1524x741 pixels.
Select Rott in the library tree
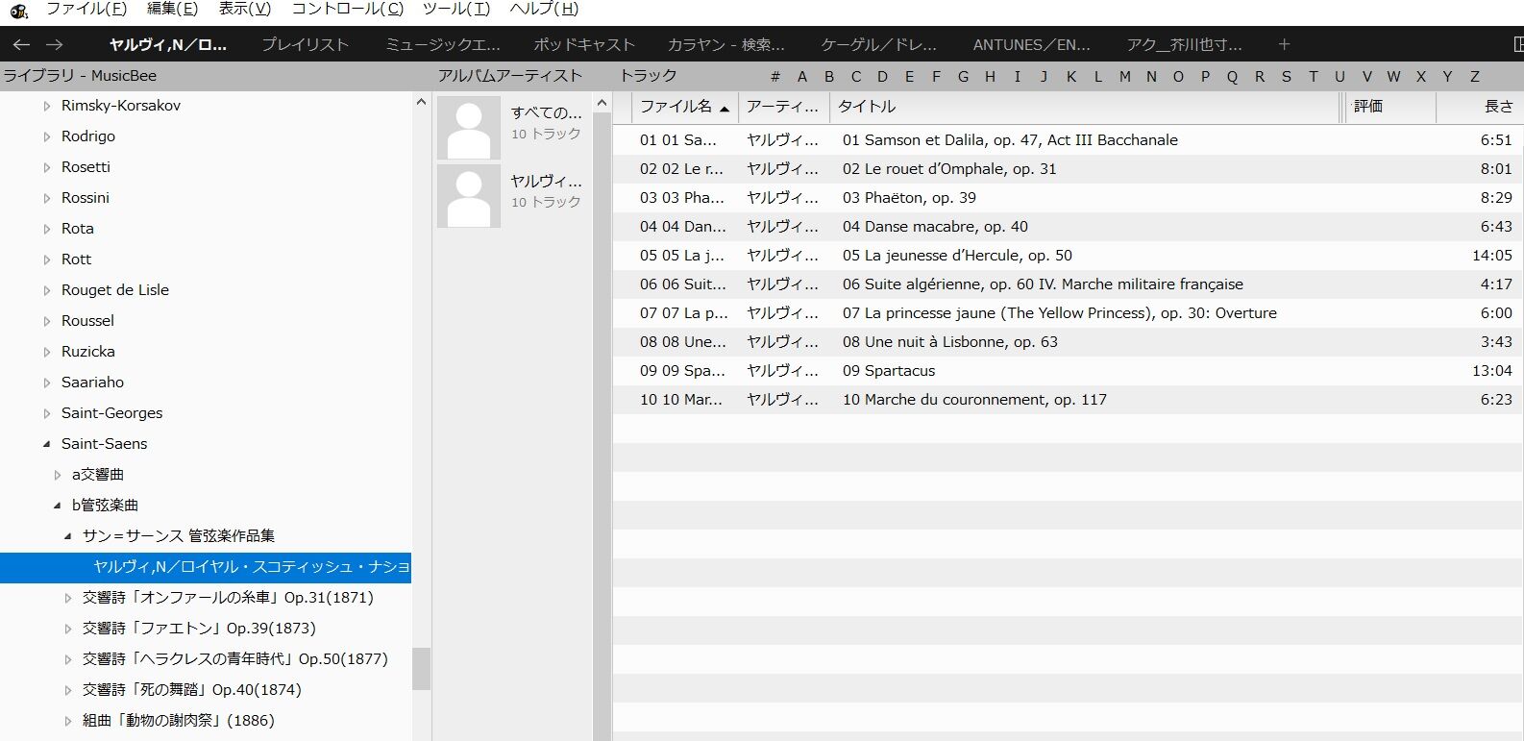point(76,259)
